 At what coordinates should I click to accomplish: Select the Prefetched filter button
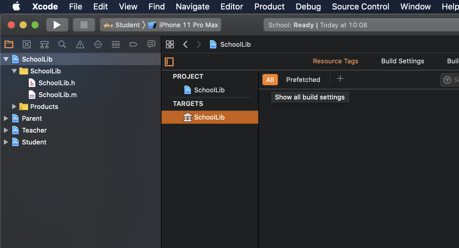click(303, 80)
